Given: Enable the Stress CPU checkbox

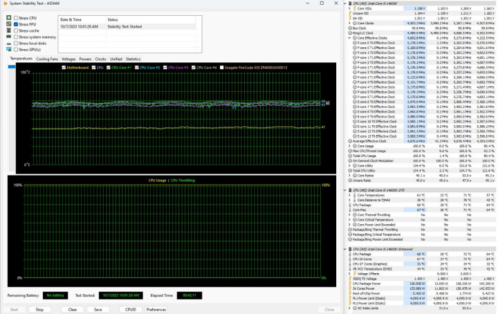Looking at the screenshot, I should (x=16, y=17).
